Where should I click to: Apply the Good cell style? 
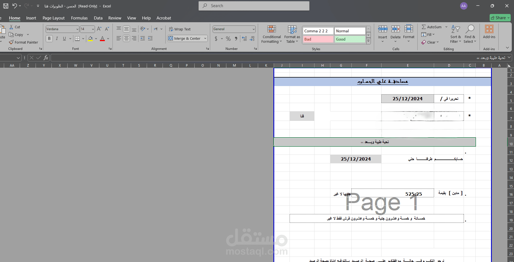coord(350,39)
